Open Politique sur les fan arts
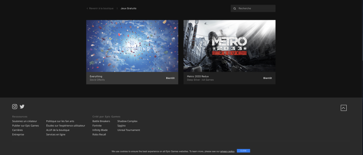The width and height of the screenshot is (363, 155). pos(60,121)
